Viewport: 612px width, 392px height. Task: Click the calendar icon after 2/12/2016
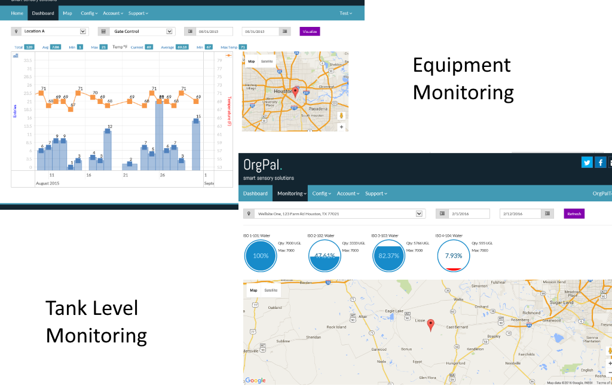point(547,213)
